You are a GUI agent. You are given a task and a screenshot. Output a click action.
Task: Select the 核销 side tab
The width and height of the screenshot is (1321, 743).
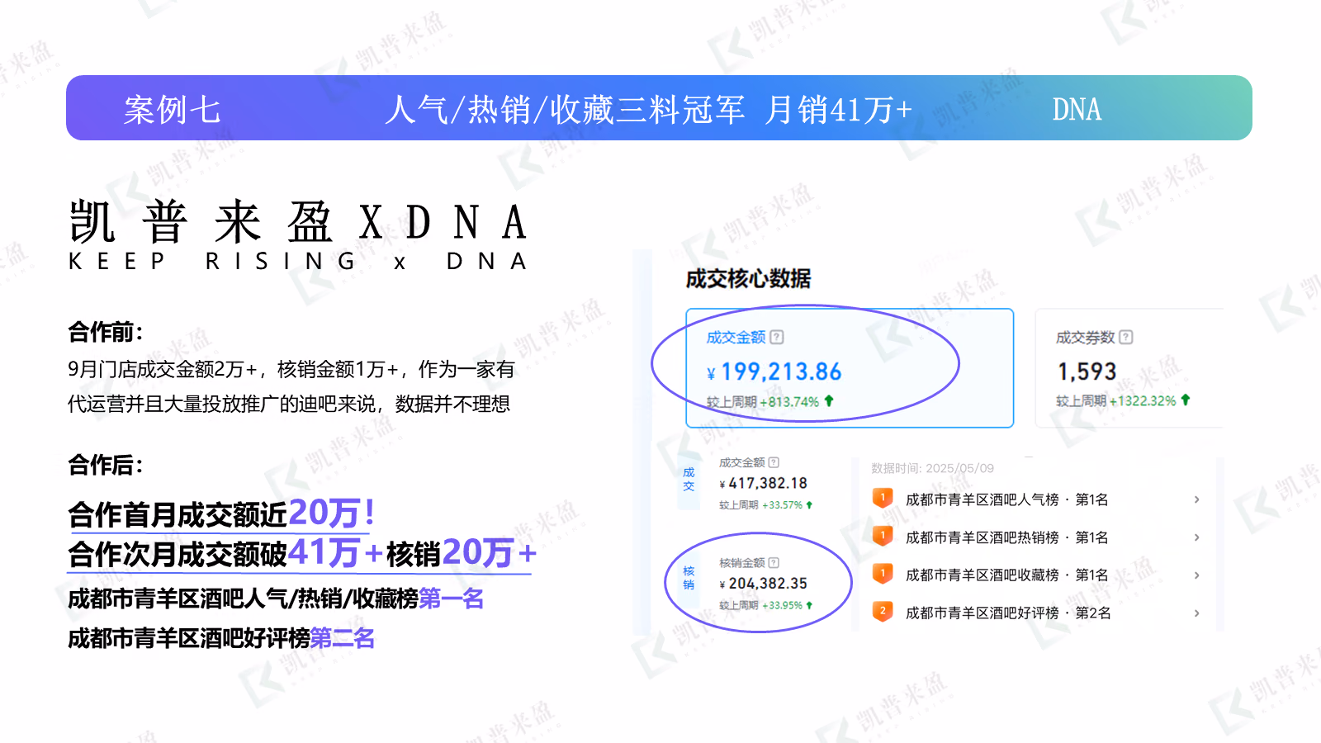point(689,578)
